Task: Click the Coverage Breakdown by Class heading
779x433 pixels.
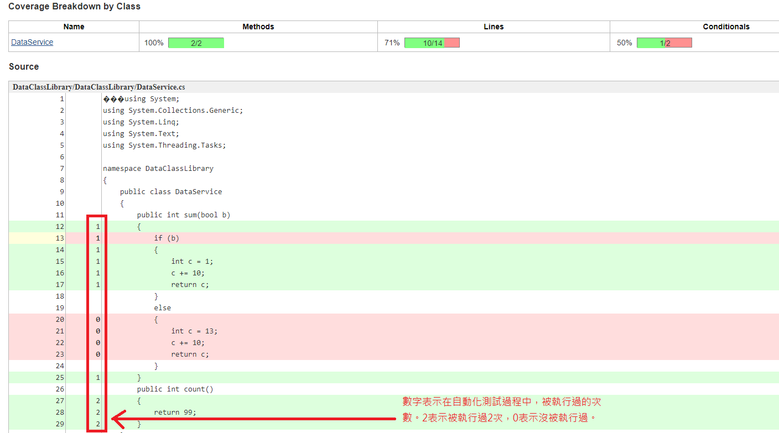Action: pos(75,7)
